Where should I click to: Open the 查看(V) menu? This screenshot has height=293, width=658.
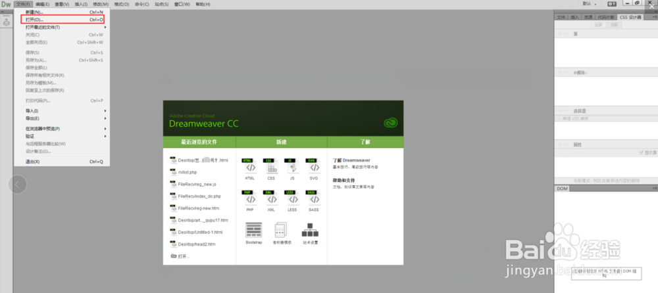point(62,4)
